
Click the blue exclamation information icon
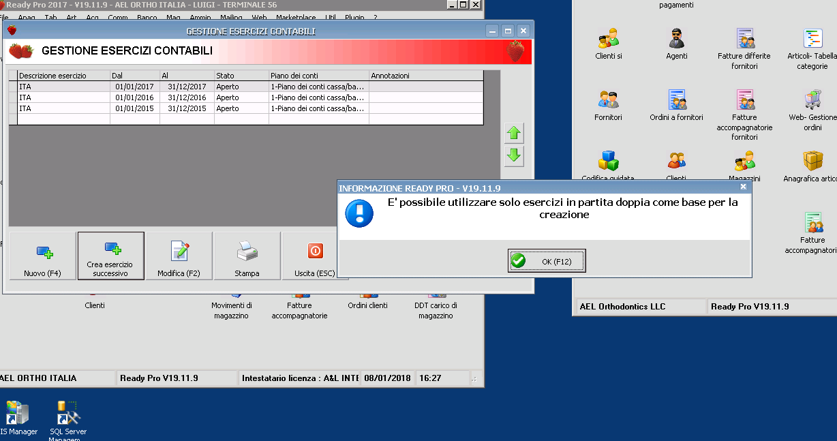point(359,213)
